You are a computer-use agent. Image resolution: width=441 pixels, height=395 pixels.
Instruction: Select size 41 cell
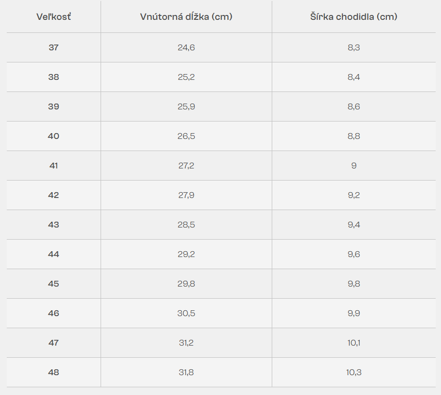click(x=54, y=166)
